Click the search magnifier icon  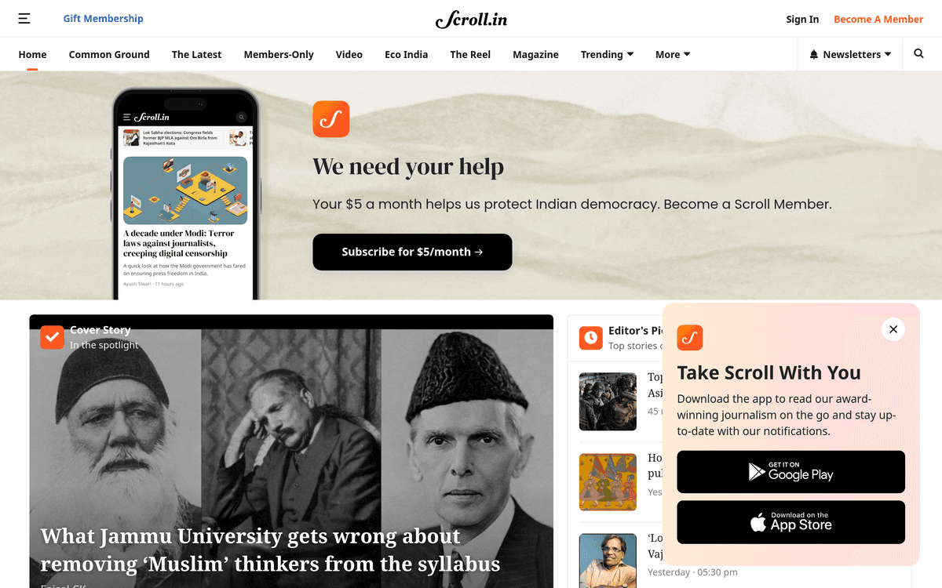click(x=919, y=54)
